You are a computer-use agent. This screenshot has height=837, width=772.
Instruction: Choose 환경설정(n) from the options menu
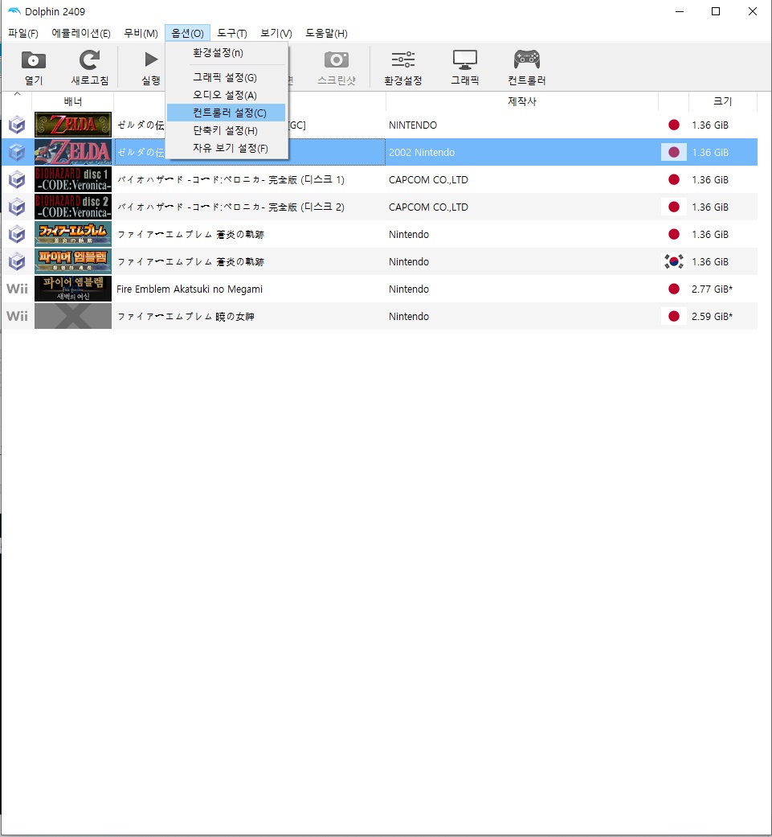[x=226, y=53]
